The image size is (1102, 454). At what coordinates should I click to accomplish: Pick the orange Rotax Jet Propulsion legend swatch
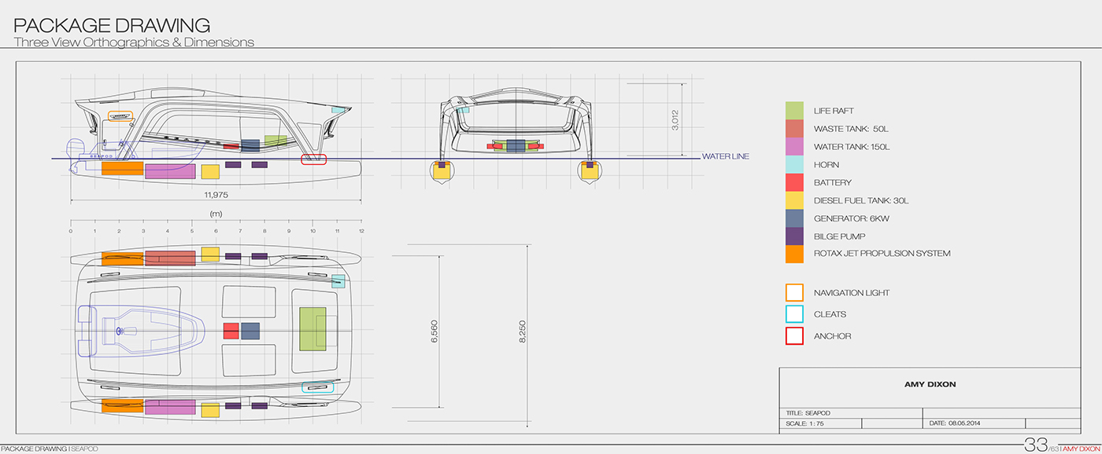pyautogui.click(x=794, y=254)
